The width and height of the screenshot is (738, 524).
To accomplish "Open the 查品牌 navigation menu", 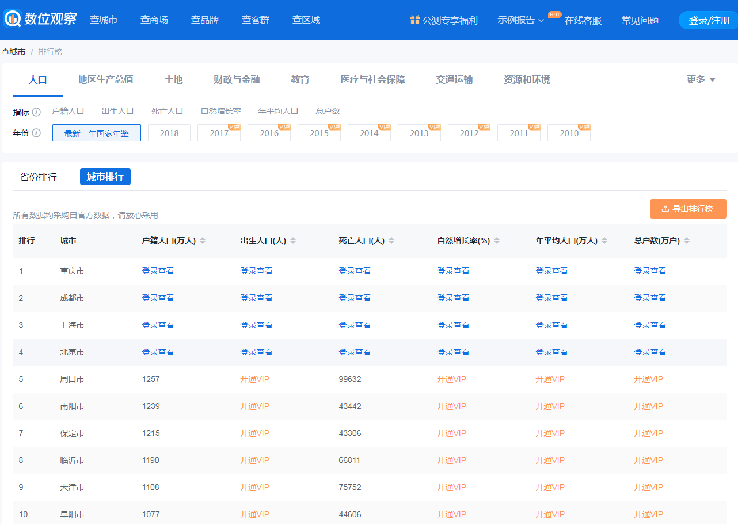I will tap(205, 20).
